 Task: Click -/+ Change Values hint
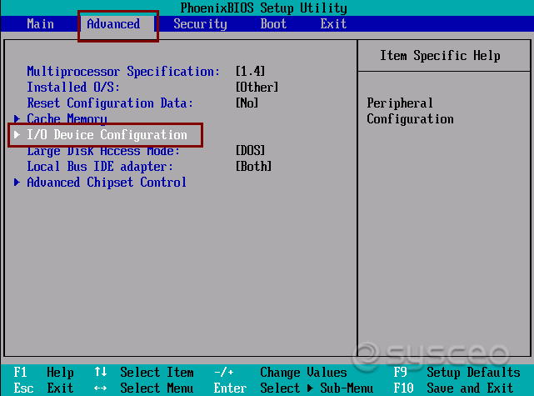pyautogui.click(x=280, y=372)
